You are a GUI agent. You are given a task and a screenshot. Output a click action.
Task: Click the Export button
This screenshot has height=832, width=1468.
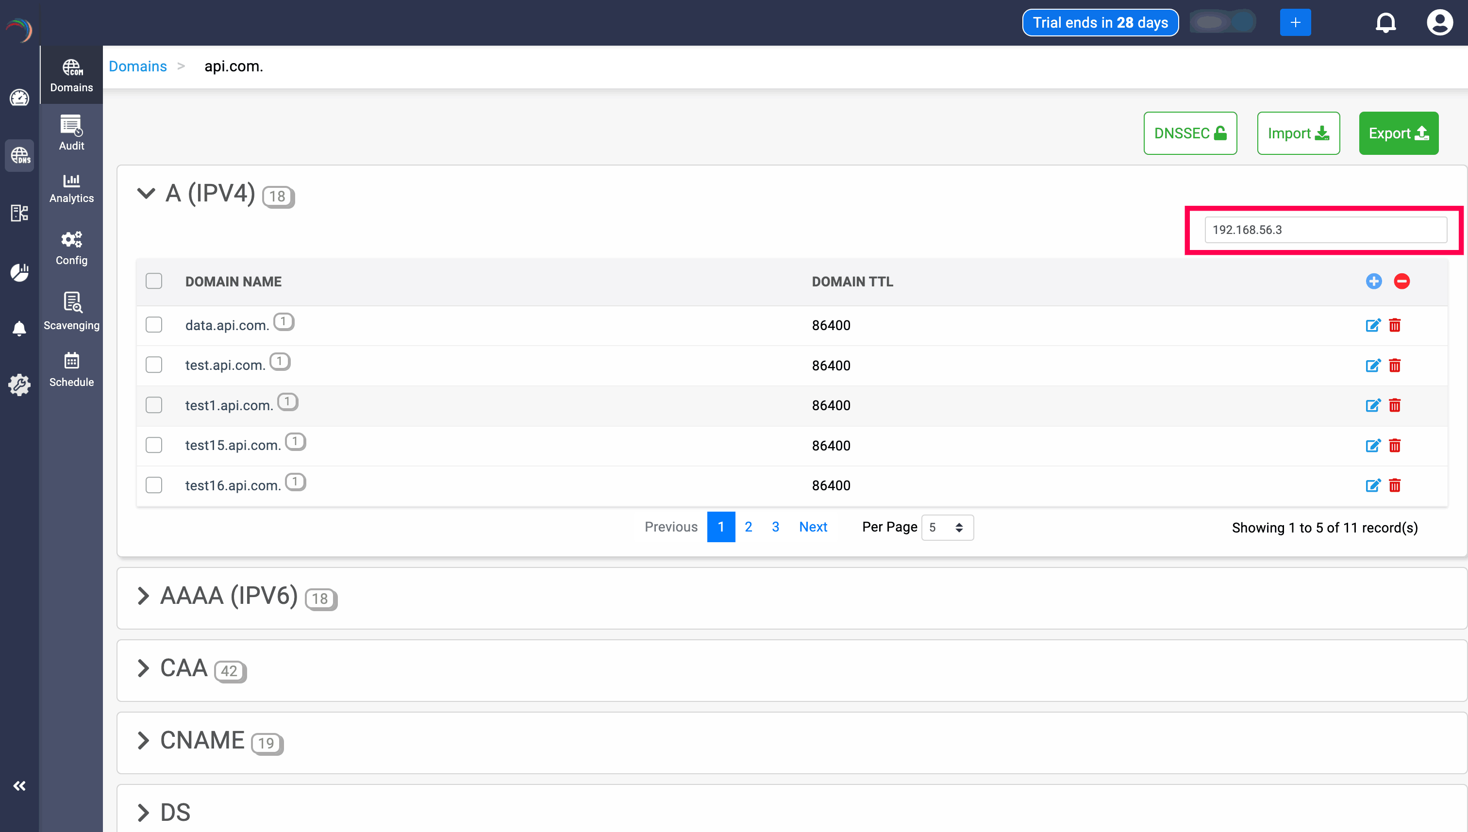tap(1398, 133)
